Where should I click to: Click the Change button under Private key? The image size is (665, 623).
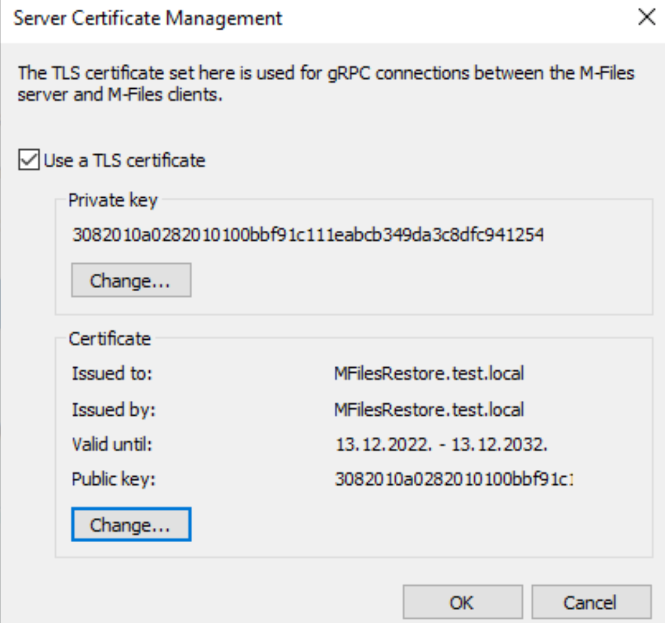click(131, 280)
